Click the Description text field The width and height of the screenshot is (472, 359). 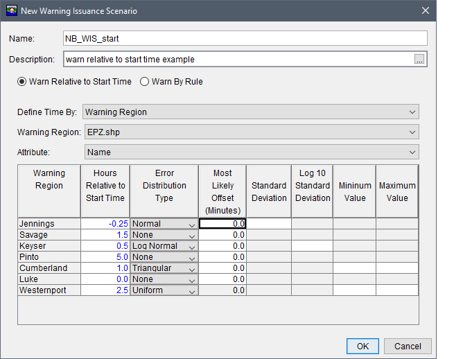point(238,60)
